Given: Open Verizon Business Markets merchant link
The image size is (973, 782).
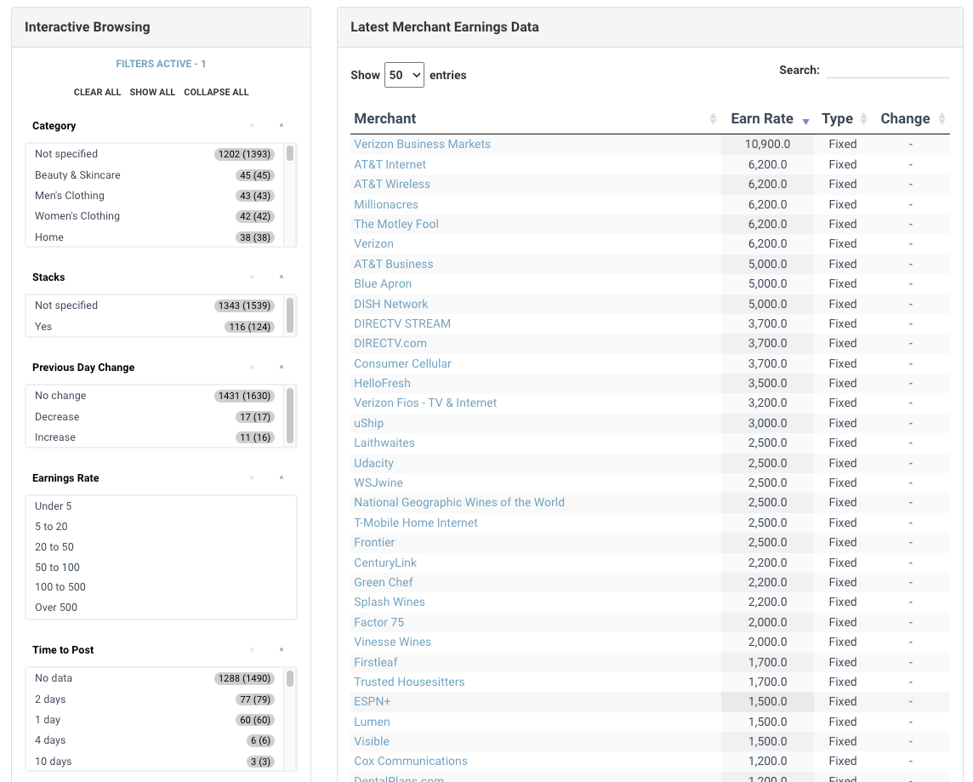Looking at the screenshot, I should [422, 144].
